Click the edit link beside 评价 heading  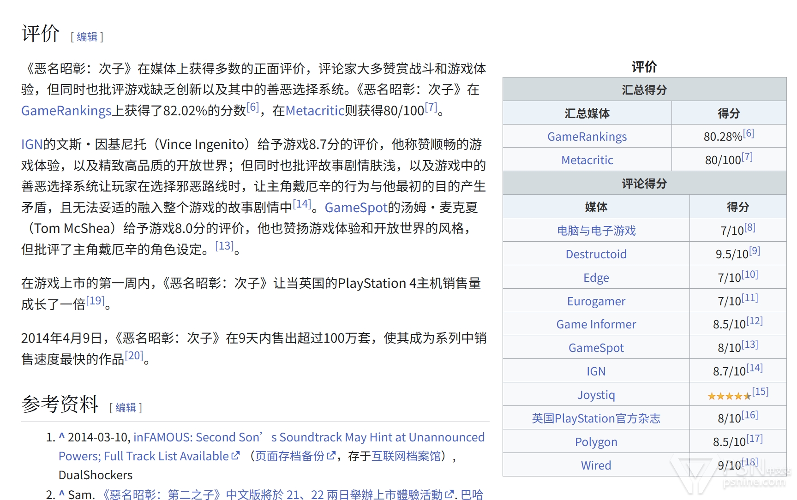(x=87, y=37)
